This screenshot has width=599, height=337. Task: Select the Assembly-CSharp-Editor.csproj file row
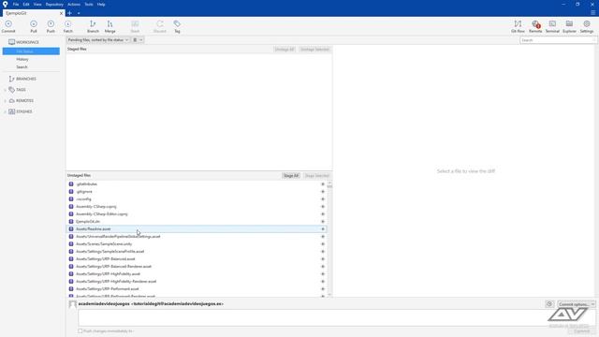click(197, 214)
